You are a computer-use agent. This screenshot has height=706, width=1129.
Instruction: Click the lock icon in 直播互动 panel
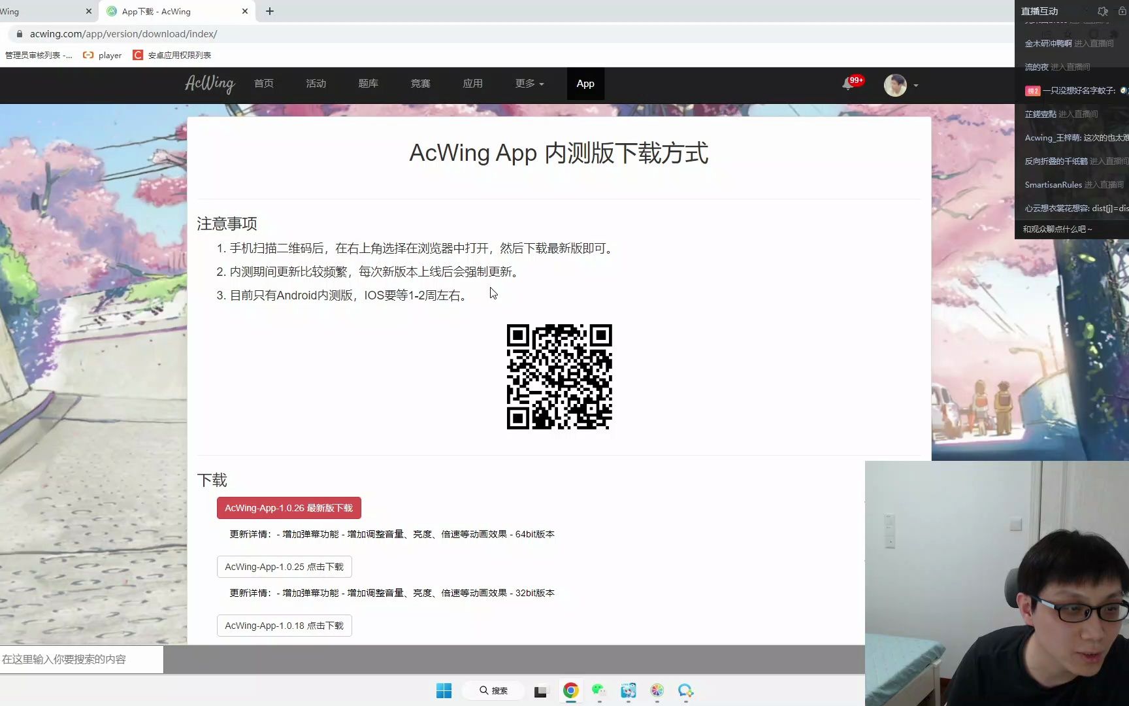[1122, 11]
